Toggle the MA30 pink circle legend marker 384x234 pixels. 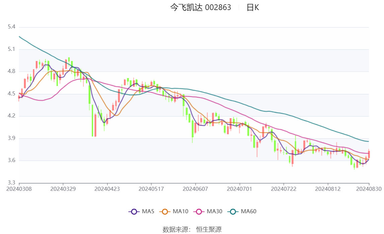tap(199, 212)
